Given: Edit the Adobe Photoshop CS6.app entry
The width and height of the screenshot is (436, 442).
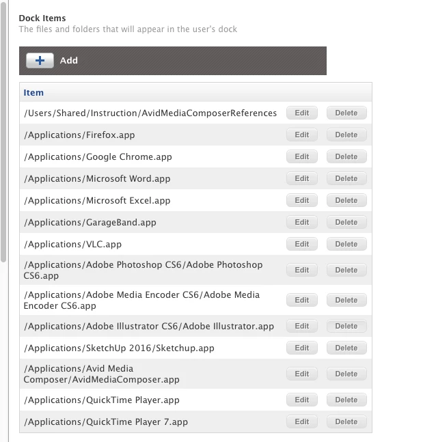Looking at the screenshot, I should 302,270.
